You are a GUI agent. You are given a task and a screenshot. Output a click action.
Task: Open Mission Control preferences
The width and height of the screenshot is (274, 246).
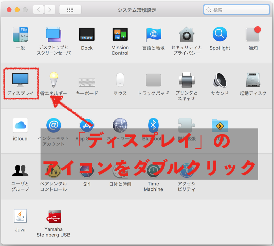click(120, 35)
